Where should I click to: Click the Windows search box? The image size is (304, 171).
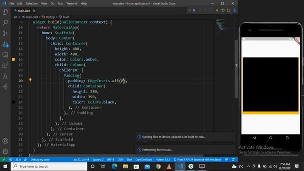(x=49, y=166)
